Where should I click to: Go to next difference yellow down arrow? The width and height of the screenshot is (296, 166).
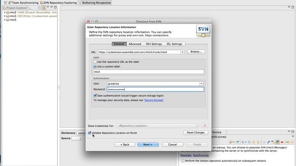coord(253,142)
